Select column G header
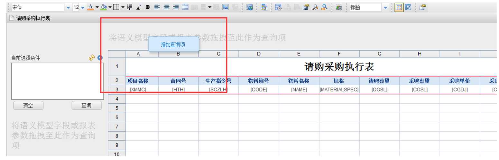 tap(379, 54)
